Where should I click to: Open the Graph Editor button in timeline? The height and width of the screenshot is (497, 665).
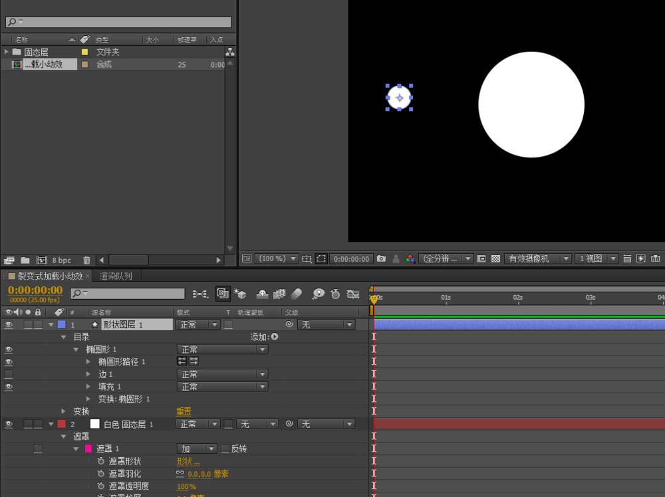coord(352,294)
